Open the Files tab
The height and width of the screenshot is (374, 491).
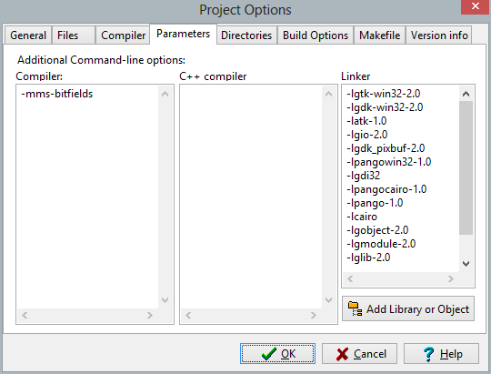click(67, 35)
